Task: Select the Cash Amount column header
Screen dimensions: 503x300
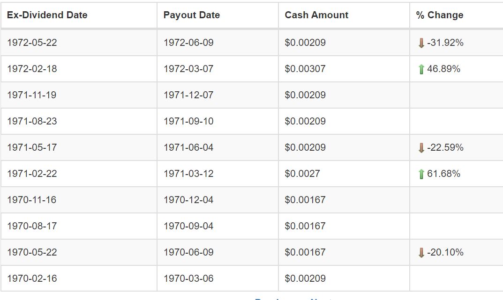Action: tap(316, 15)
